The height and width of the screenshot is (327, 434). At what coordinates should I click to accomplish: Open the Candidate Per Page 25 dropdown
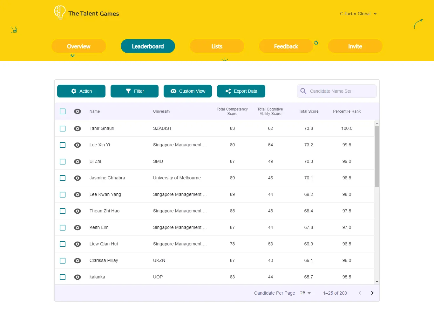coord(305,293)
